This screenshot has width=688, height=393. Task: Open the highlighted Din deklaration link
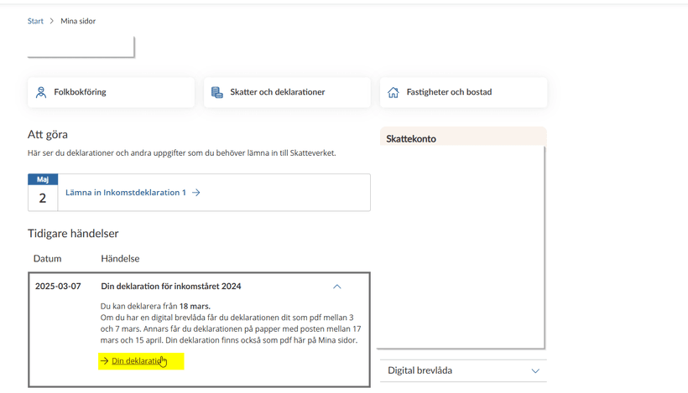(x=138, y=361)
